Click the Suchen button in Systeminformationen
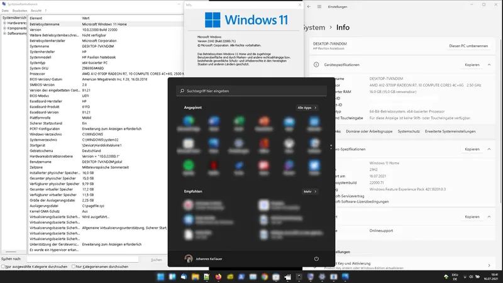The height and width of the screenshot is (283, 503). [x=157, y=260]
